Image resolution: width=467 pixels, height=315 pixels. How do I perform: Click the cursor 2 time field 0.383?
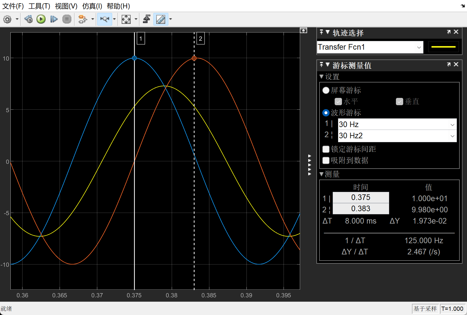point(361,209)
